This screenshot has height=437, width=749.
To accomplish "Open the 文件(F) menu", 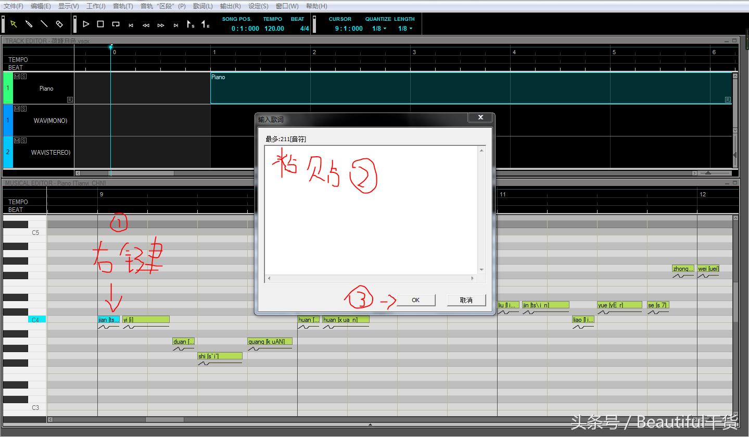I will coord(14,6).
